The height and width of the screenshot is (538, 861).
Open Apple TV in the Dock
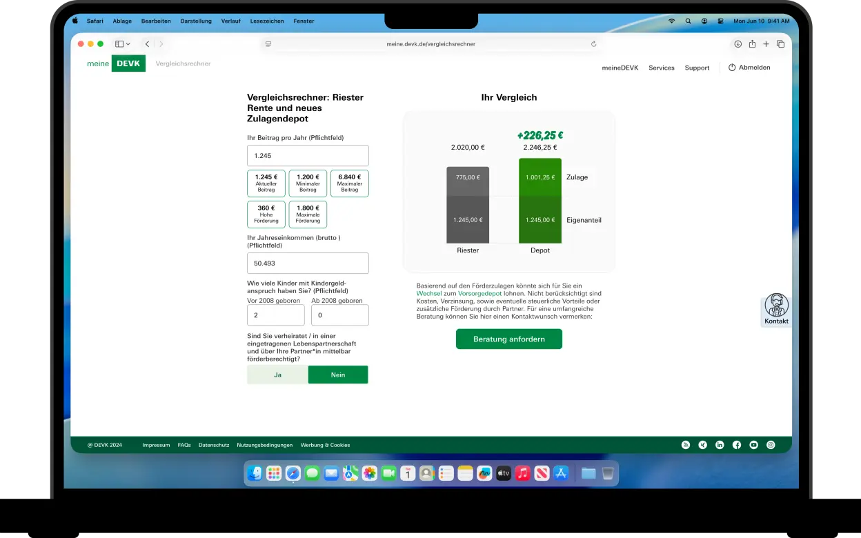pyautogui.click(x=504, y=473)
